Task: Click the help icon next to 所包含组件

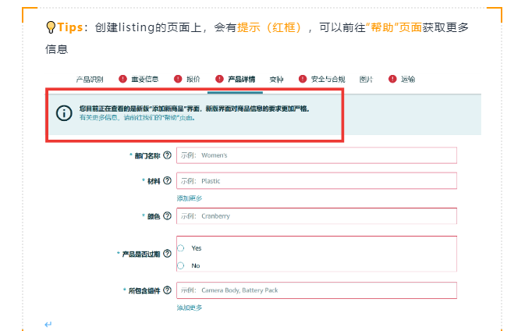Action: pos(167,290)
